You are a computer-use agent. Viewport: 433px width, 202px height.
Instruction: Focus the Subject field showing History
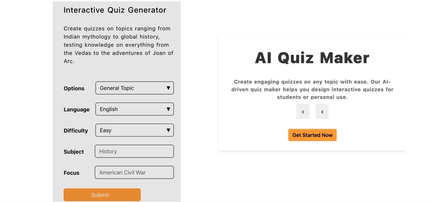click(134, 151)
